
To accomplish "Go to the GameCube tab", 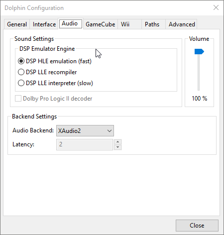I will coord(101,24).
